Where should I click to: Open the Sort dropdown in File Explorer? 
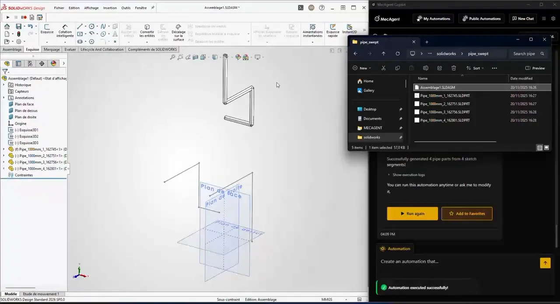pyautogui.click(x=475, y=68)
